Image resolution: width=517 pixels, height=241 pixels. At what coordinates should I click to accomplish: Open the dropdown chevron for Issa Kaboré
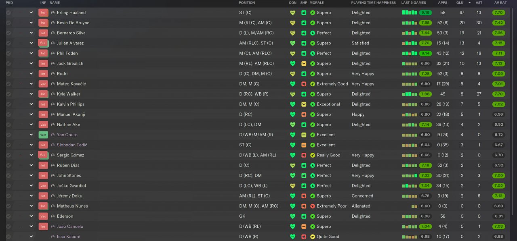(x=31, y=237)
